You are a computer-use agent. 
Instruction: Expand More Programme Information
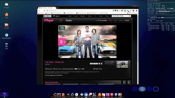(x=54, y=75)
